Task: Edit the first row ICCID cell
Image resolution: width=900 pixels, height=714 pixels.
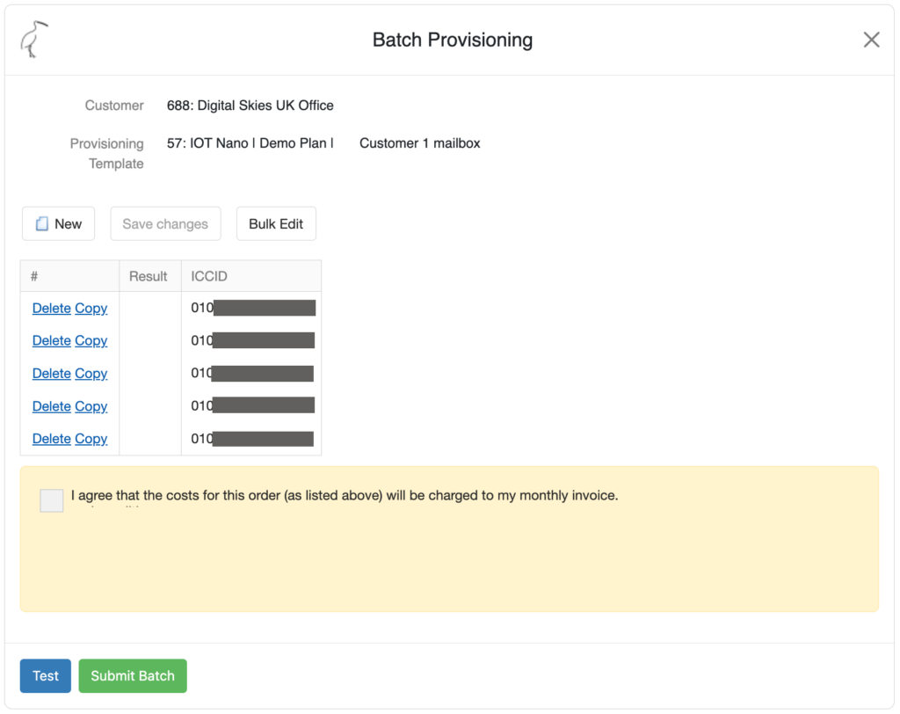Action: point(252,309)
